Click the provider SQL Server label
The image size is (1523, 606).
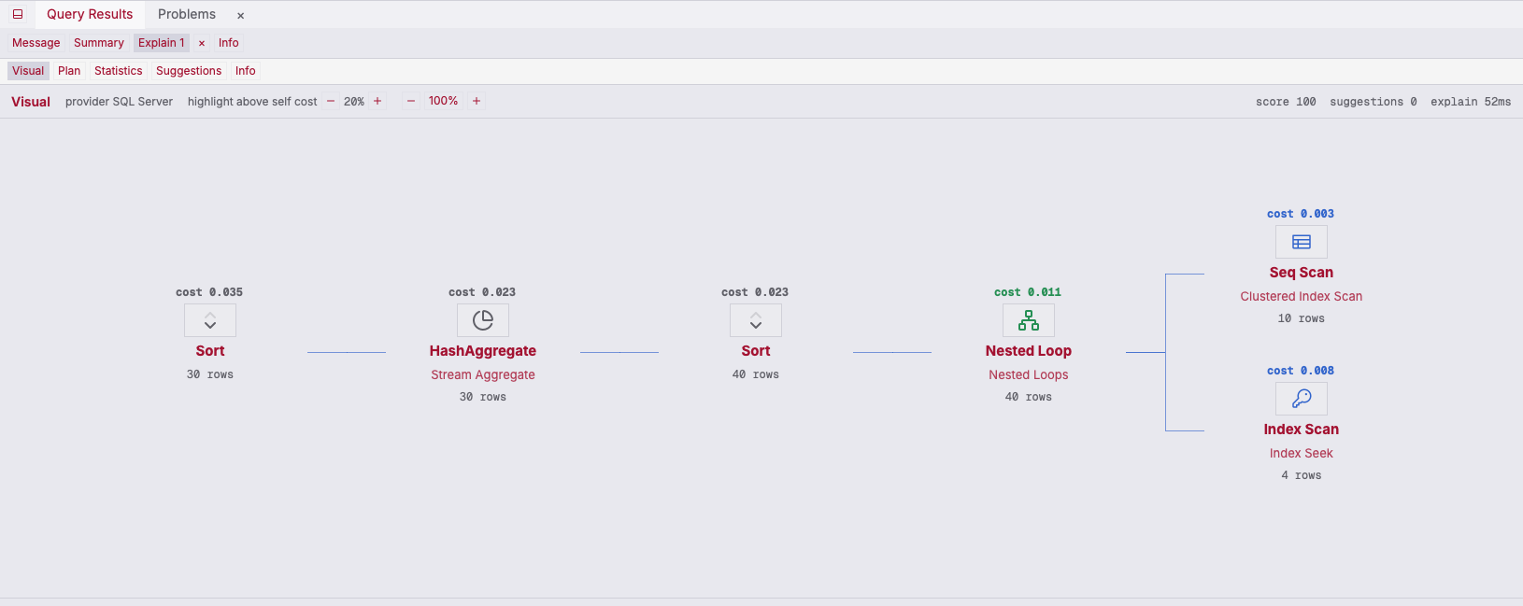[x=119, y=102]
